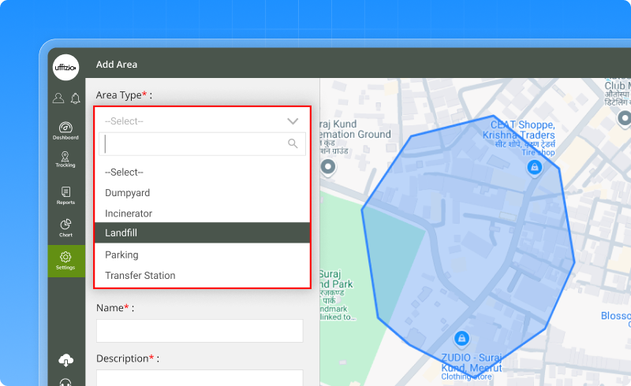Image resolution: width=631 pixels, height=386 pixels.
Task: Click the dropdown search text field
Action: [x=193, y=143]
